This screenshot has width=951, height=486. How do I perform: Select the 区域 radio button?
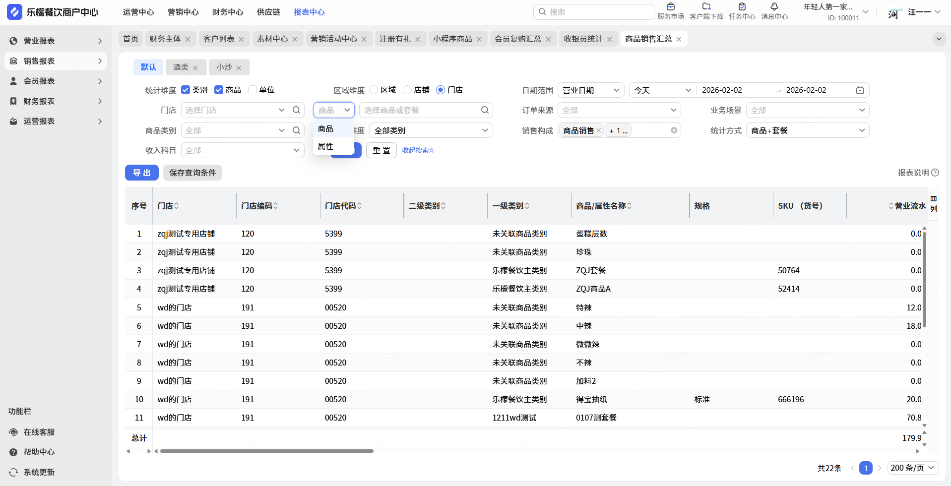click(374, 90)
